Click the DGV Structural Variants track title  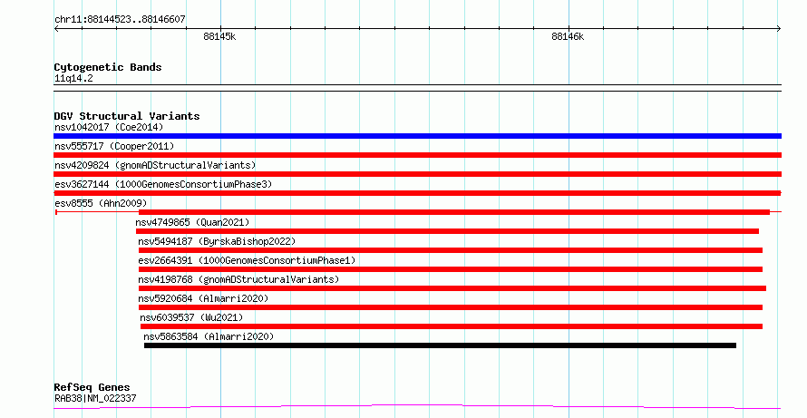pos(127,116)
